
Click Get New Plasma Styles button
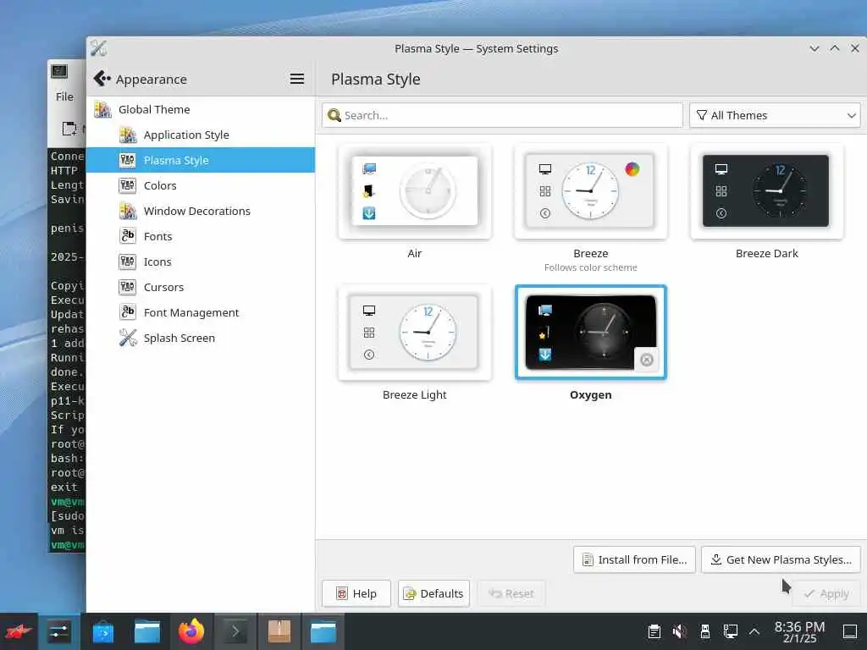[781, 560]
